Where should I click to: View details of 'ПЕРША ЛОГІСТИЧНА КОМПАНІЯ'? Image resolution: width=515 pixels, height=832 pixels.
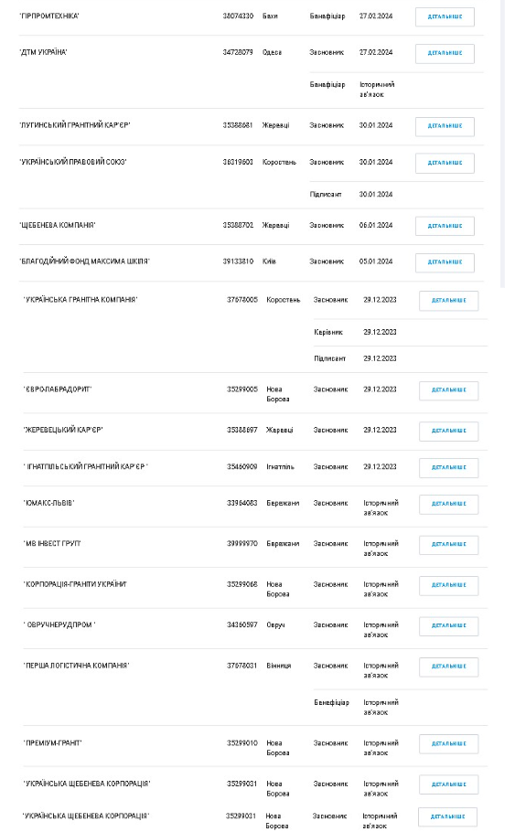[448, 667]
